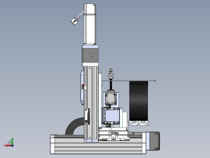The width and height of the screenshot is (210, 158).
Task: Click the red X axis arrow of triad
Action: pos(8,146)
